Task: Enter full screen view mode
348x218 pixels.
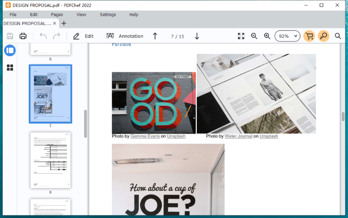Action: click(241, 36)
